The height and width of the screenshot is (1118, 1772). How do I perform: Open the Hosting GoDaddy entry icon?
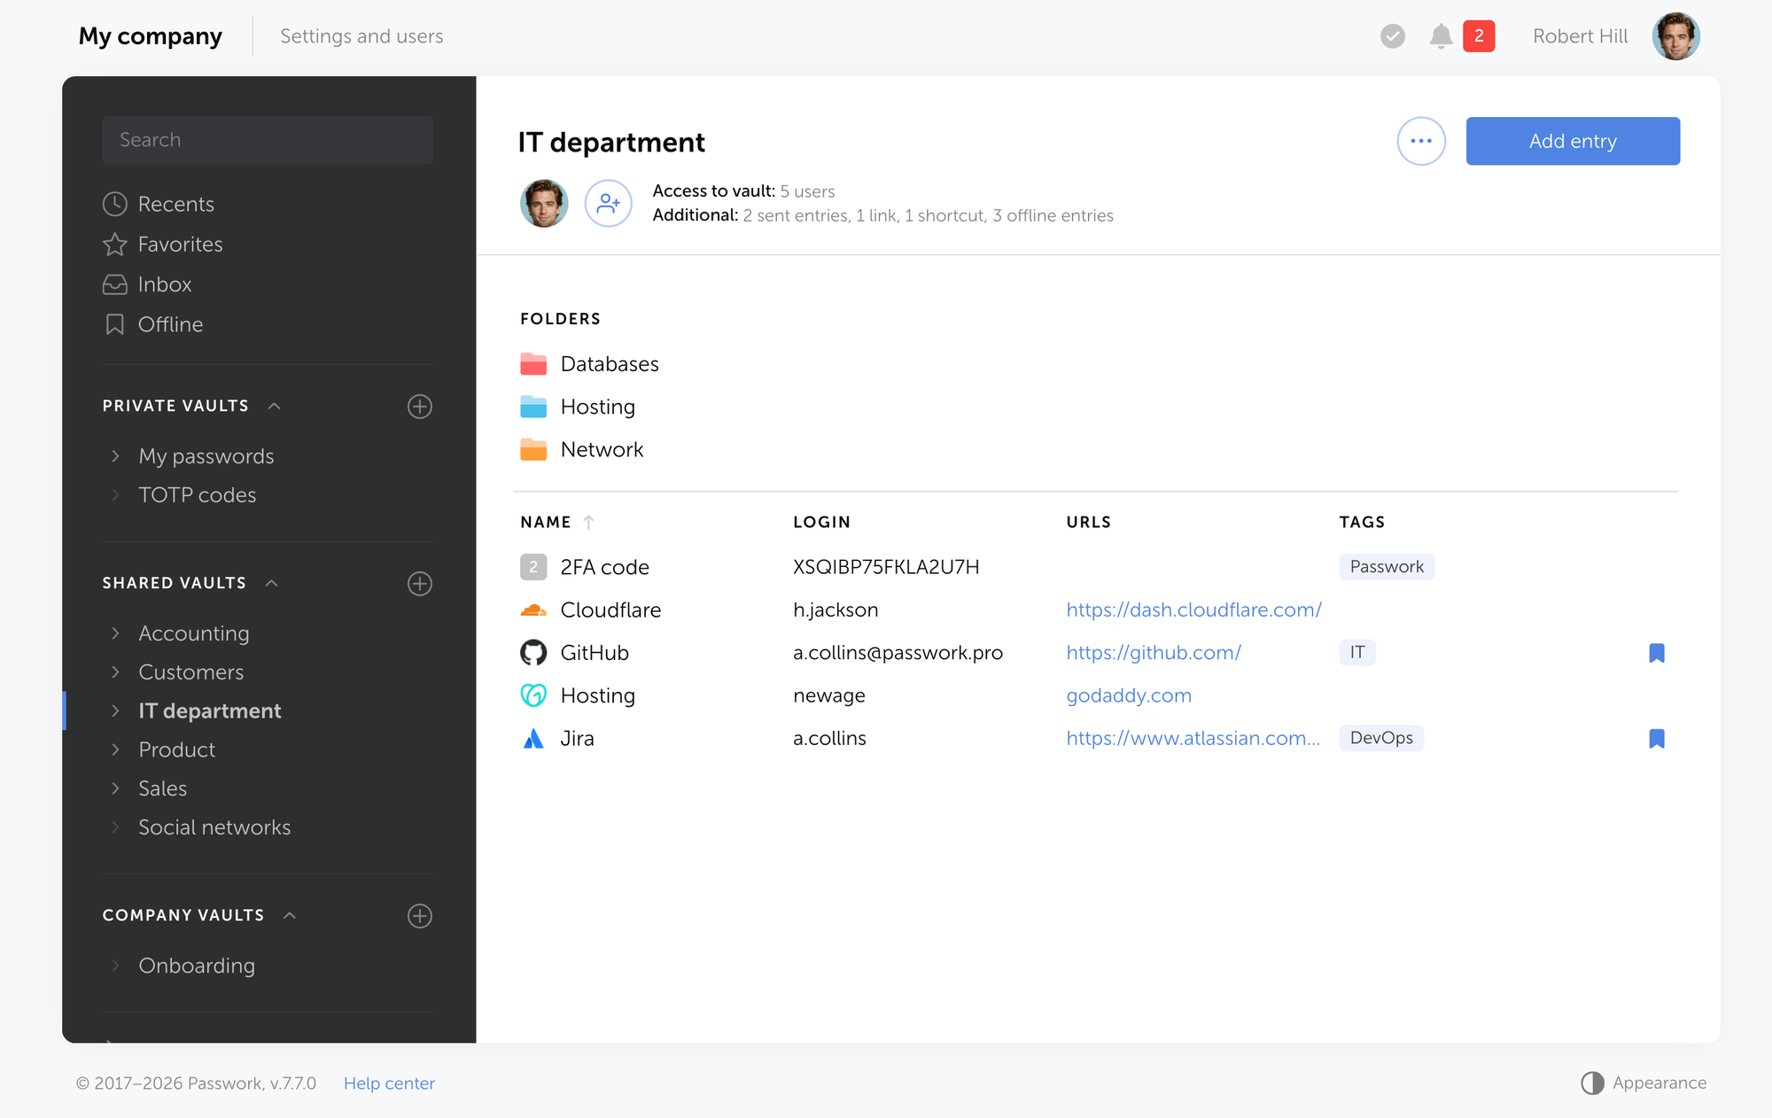tap(533, 695)
